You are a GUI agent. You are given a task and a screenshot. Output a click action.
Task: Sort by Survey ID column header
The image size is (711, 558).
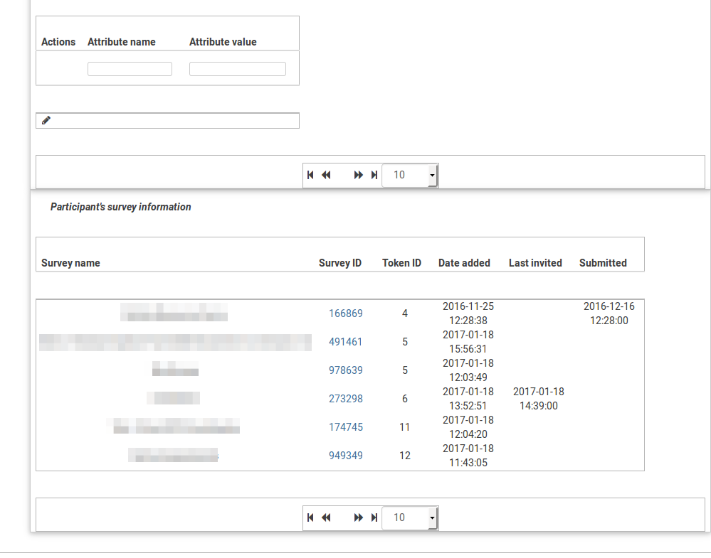340,263
